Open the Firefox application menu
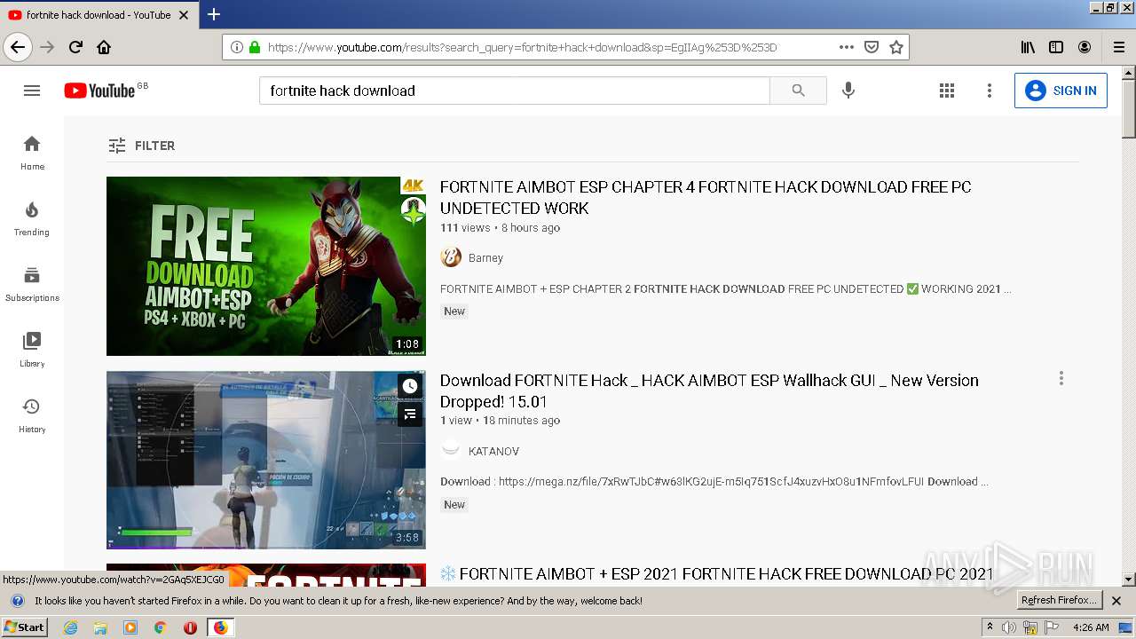The height and width of the screenshot is (639, 1136). 1119,47
